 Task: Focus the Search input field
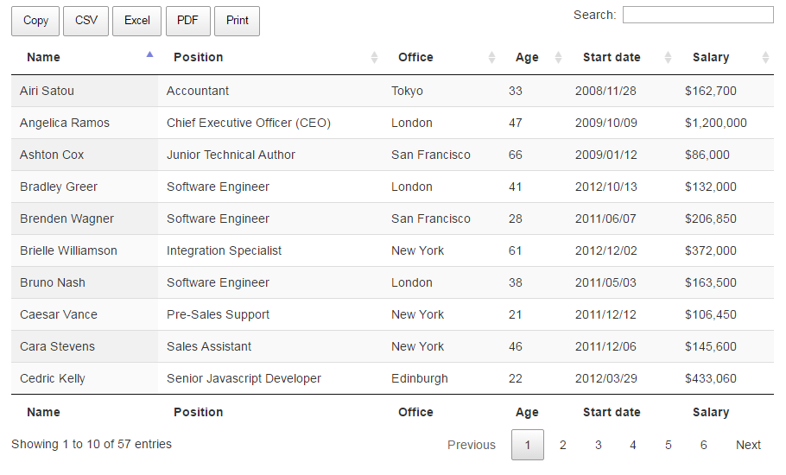pos(697,15)
